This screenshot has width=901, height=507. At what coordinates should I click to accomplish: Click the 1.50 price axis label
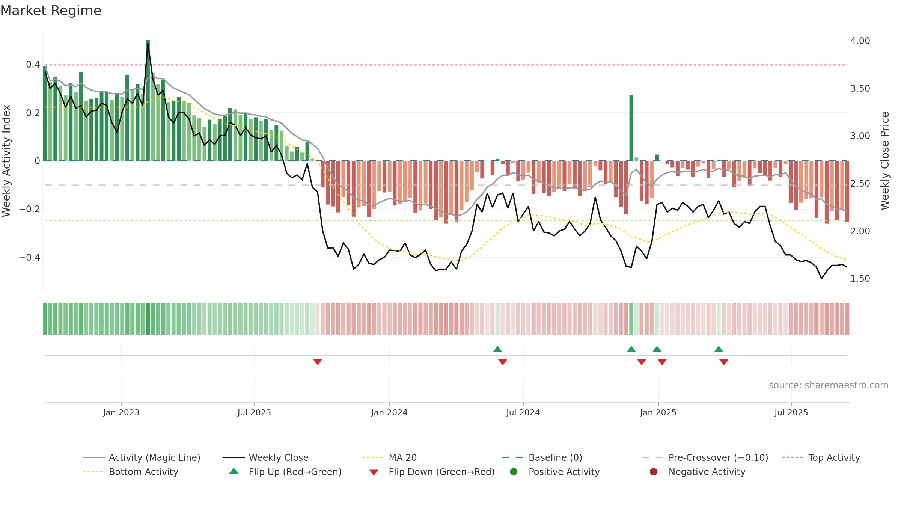pyautogui.click(x=860, y=278)
